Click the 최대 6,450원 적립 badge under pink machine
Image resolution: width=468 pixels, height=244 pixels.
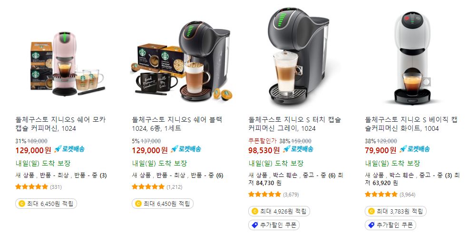click(46, 204)
